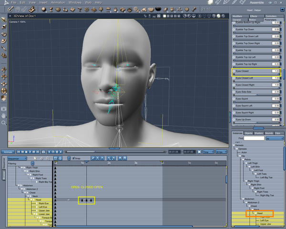The width and height of the screenshot is (286, 229).
Task: Click the Eyes Closed value field
Action: [x=276, y=71]
